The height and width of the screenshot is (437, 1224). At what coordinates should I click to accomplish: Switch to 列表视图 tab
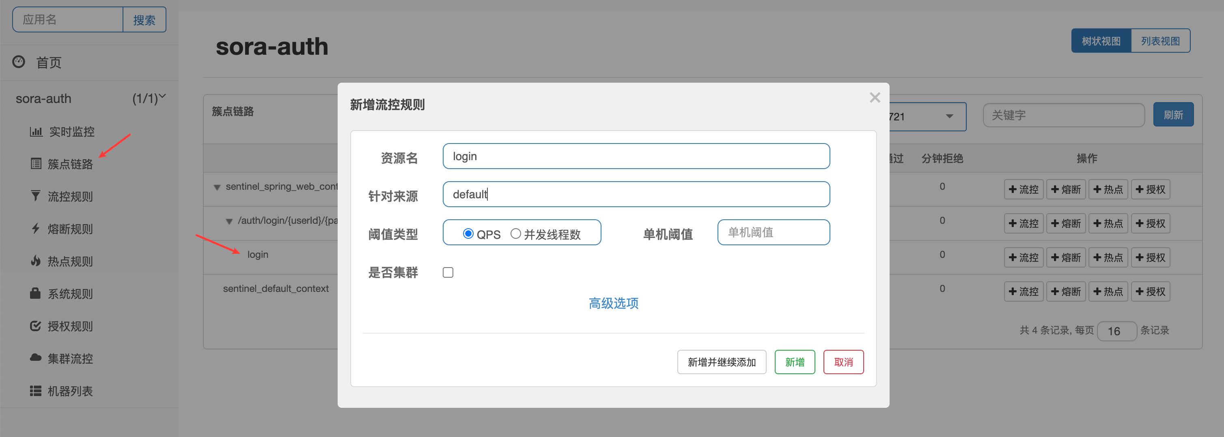pos(1160,41)
